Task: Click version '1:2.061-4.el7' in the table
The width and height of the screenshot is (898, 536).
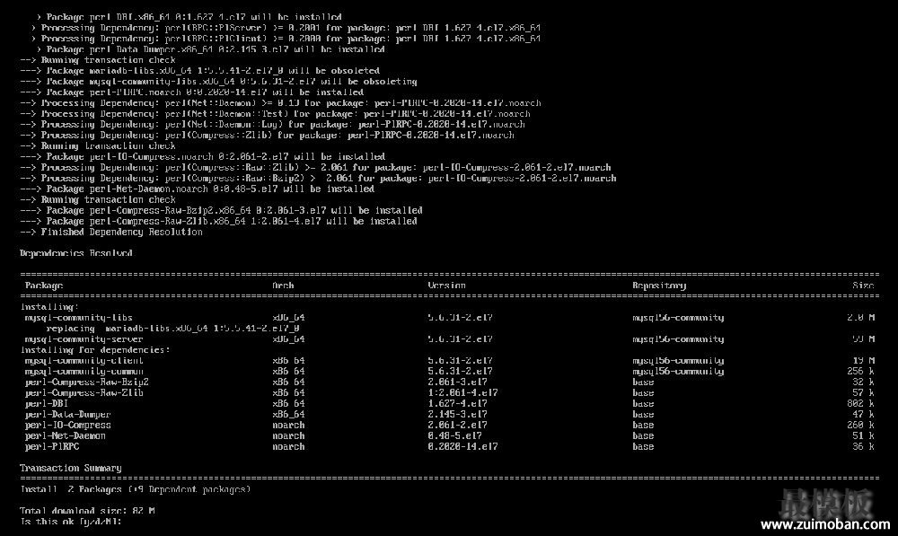Action: pos(462,393)
